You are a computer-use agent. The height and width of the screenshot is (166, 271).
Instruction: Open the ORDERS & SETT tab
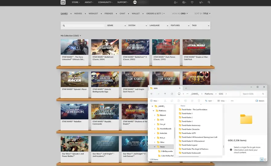[154, 14]
